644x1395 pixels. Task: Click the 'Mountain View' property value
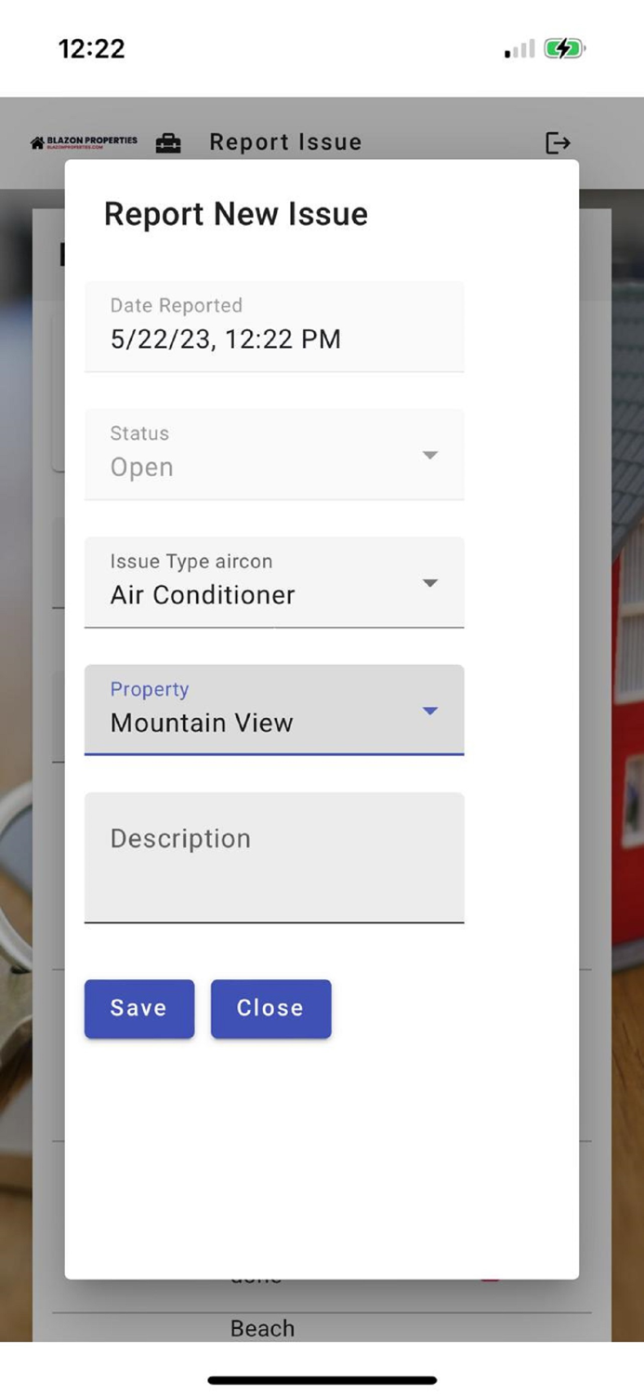click(x=202, y=723)
